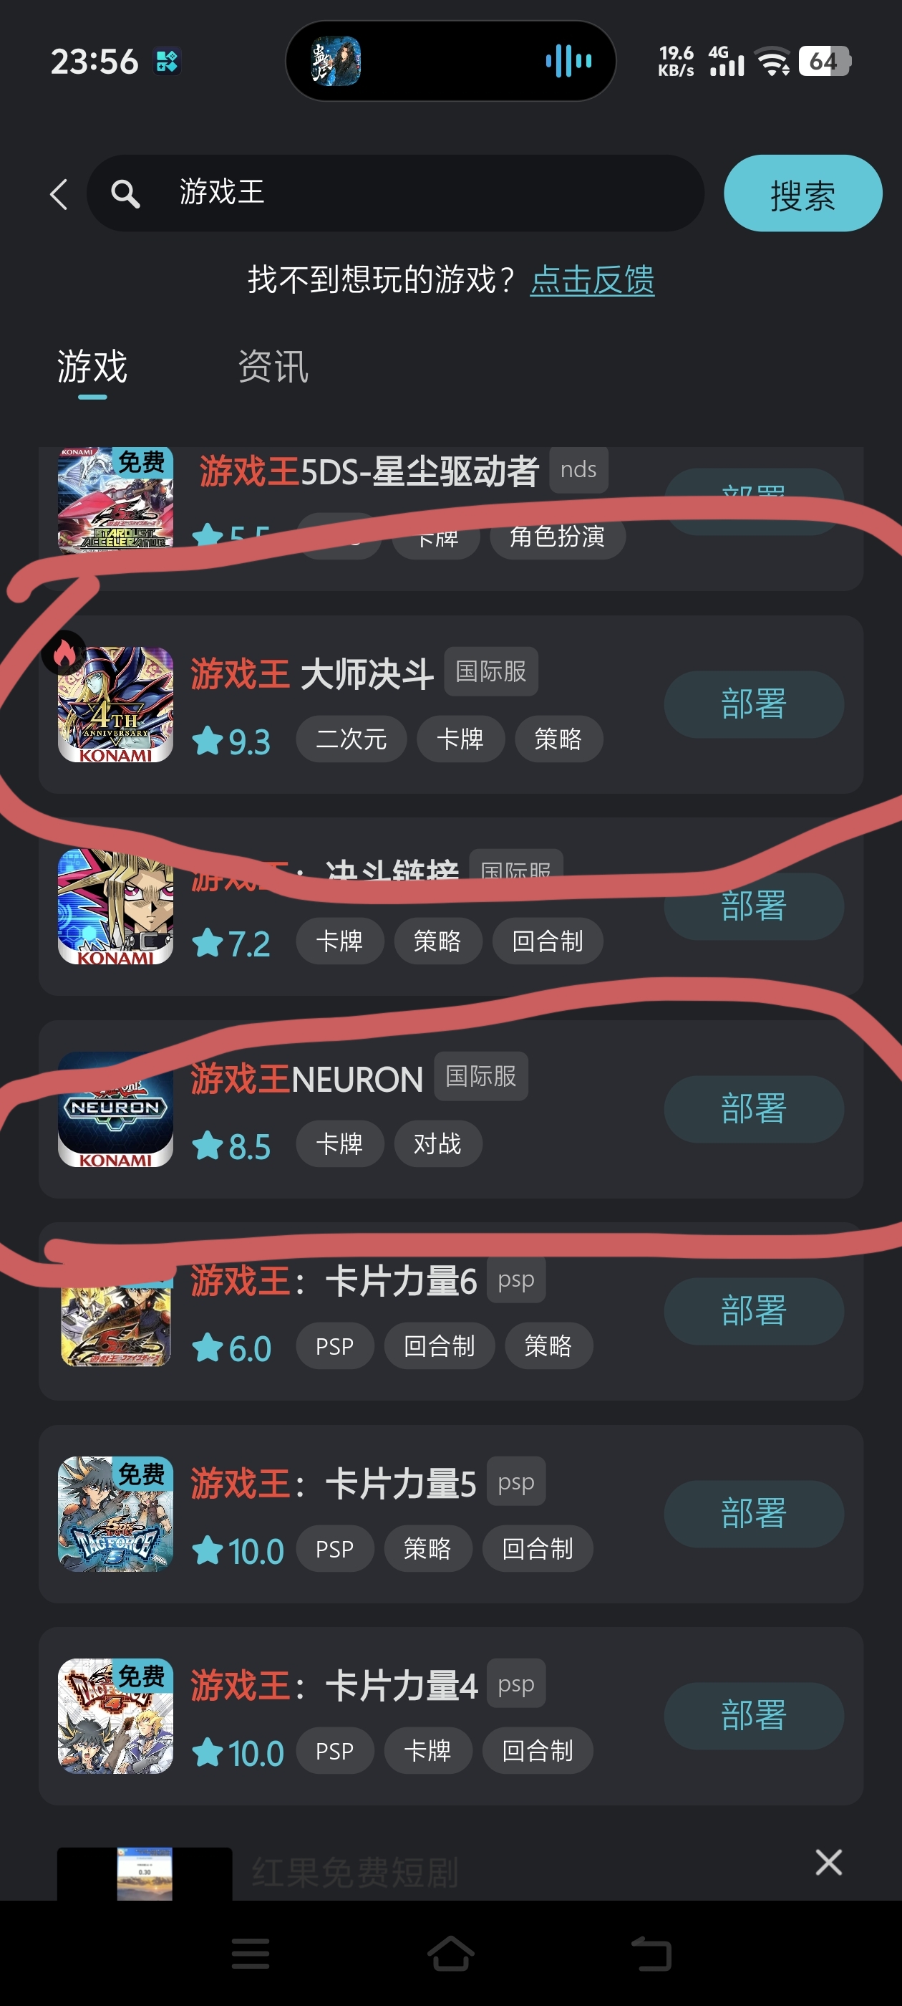Screen dimensions: 902x2006
Task: Close the 红果免费短剧 ad banner
Action: pyautogui.click(x=828, y=1863)
